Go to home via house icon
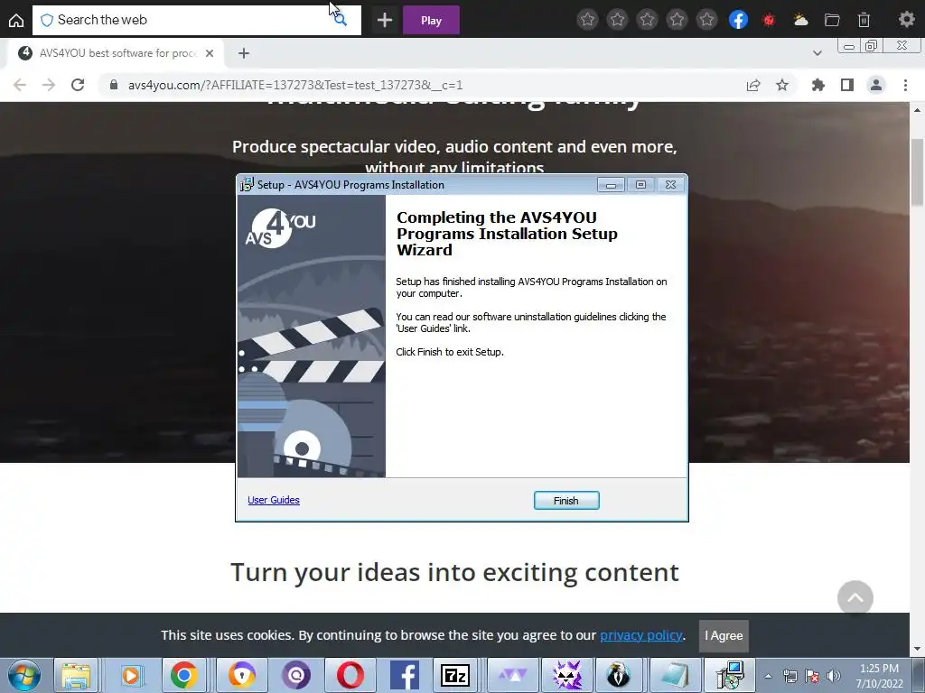Image resolution: width=925 pixels, height=693 pixels. click(x=16, y=21)
